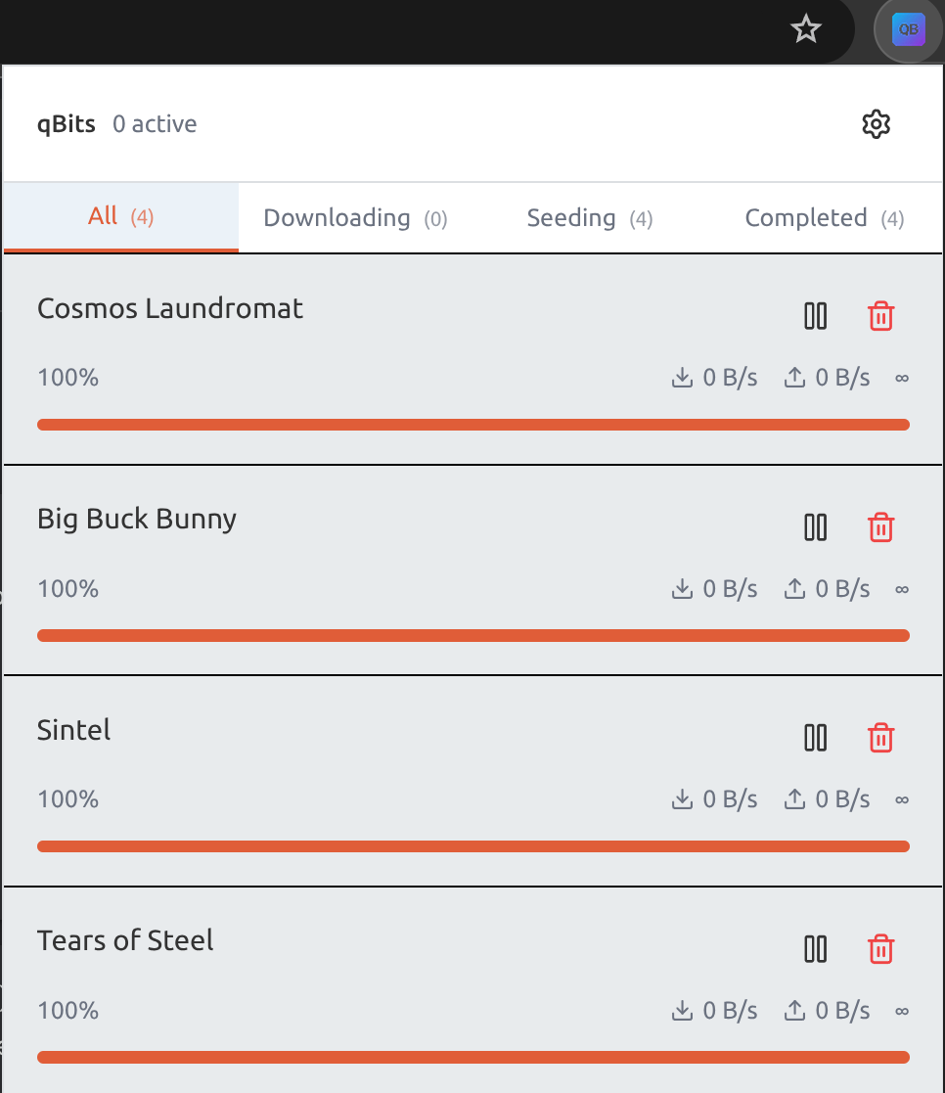Screen dimensions: 945x1093
Task: Select the Big Buck Bunny torrent name
Action: click(137, 519)
